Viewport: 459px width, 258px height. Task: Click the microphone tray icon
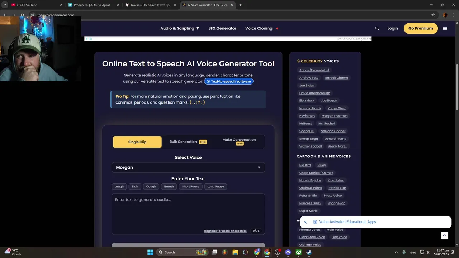pos(404,252)
